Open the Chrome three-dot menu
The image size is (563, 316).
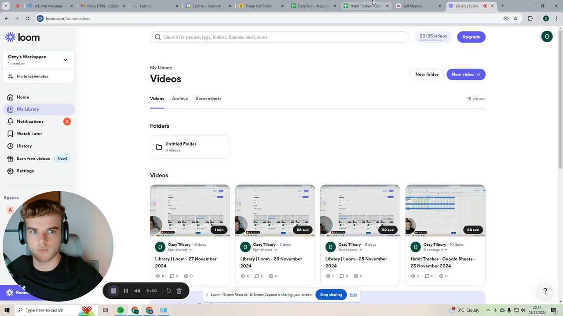coord(557,18)
